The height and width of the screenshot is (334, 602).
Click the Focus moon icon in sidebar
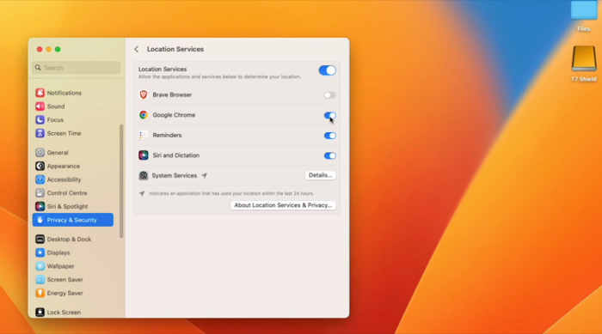click(40, 119)
